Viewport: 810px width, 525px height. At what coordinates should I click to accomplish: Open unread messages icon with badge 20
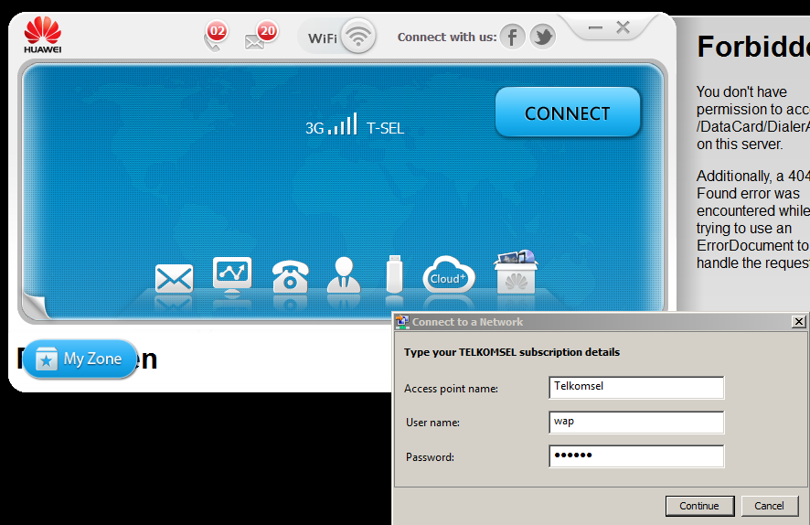(x=261, y=36)
